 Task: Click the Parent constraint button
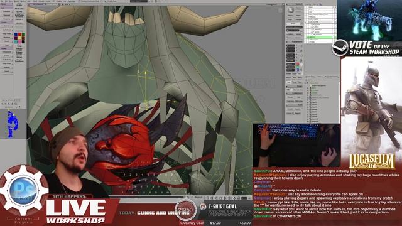(290, 97)
